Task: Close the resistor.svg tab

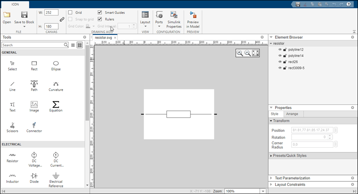Action: [115, 38]
